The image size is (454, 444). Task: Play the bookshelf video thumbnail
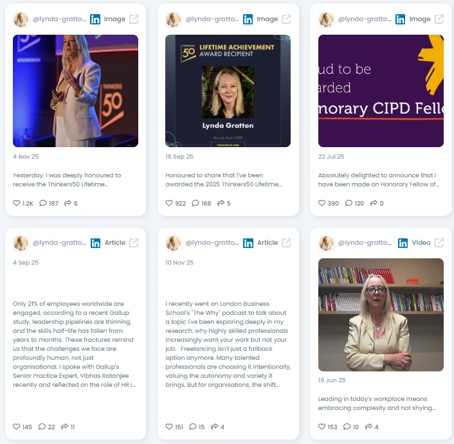point(381,315)
